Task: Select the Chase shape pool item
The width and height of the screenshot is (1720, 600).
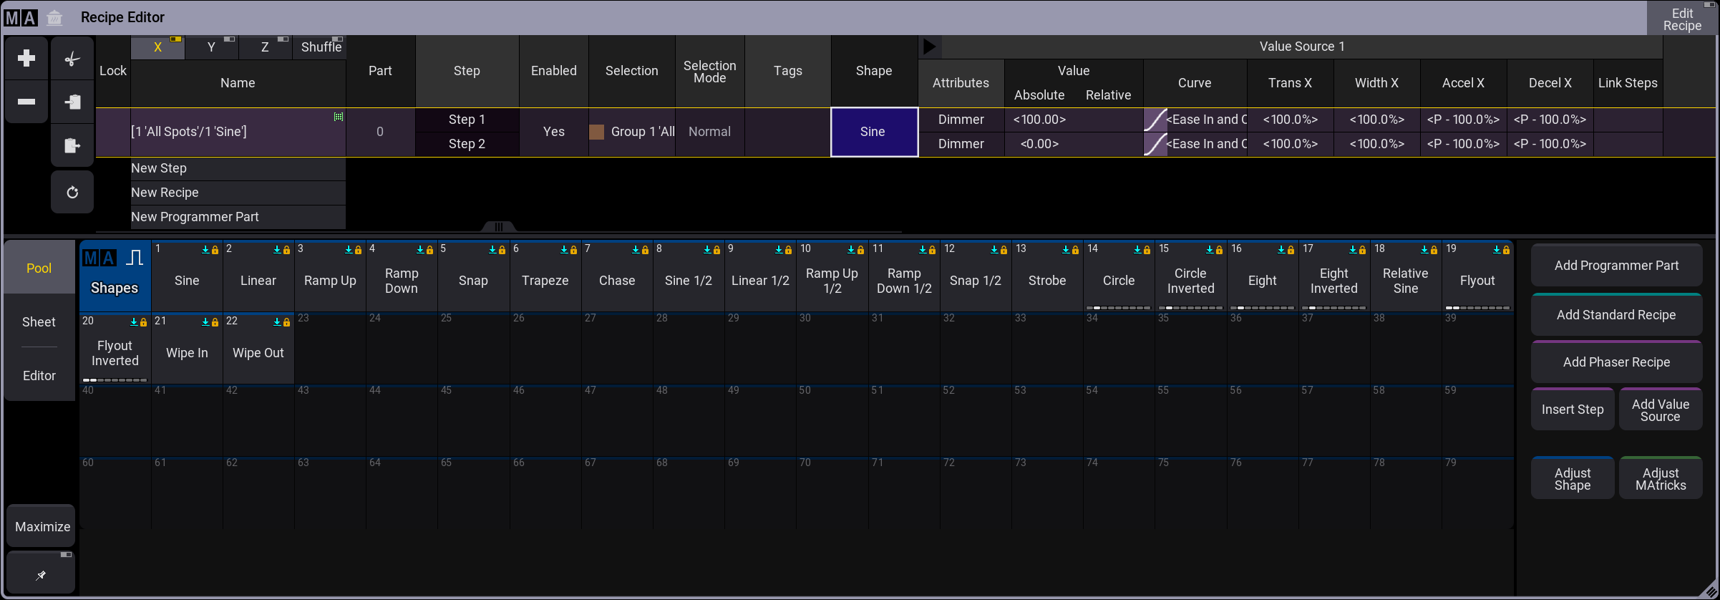Action: tap(617, 276)
